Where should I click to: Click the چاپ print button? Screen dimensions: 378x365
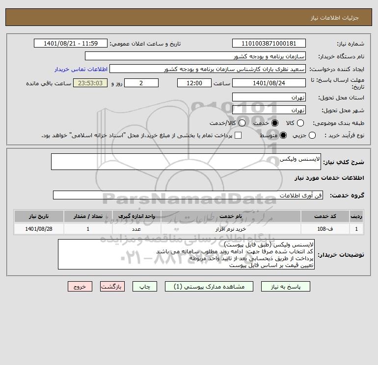point(145,287)
